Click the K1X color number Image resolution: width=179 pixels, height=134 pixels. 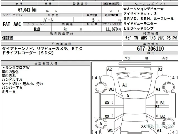(37, 29)
